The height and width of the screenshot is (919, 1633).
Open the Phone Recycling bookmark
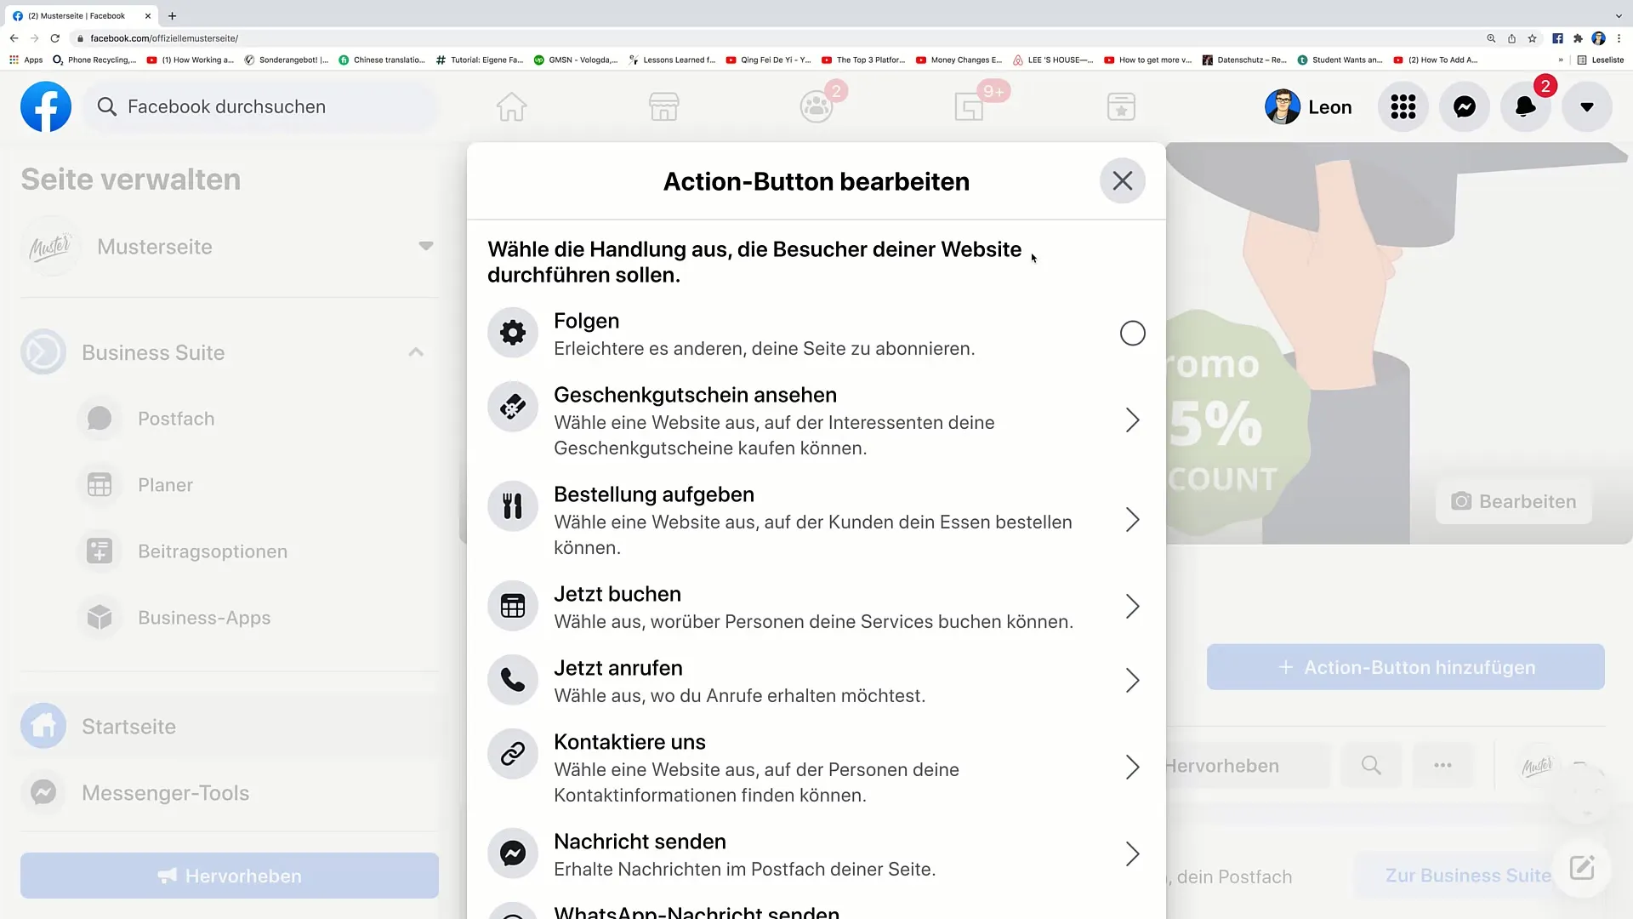(94, 60)
